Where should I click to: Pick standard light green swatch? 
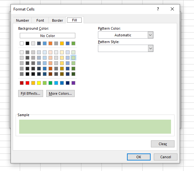point(45,83)
